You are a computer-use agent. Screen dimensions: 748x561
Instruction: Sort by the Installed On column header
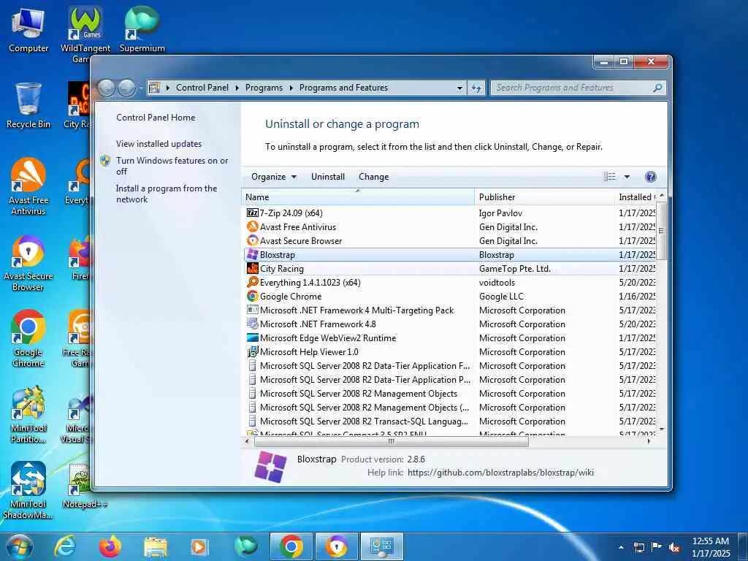(636, 197)
